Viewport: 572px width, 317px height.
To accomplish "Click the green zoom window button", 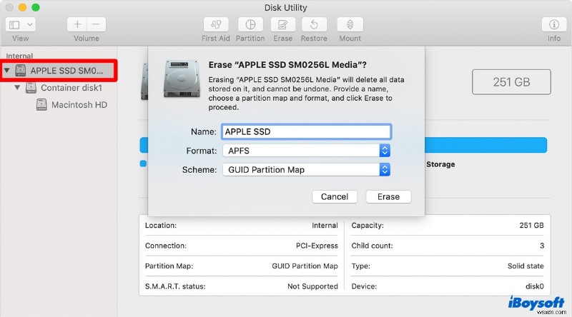I will click(x=35, y=7).
